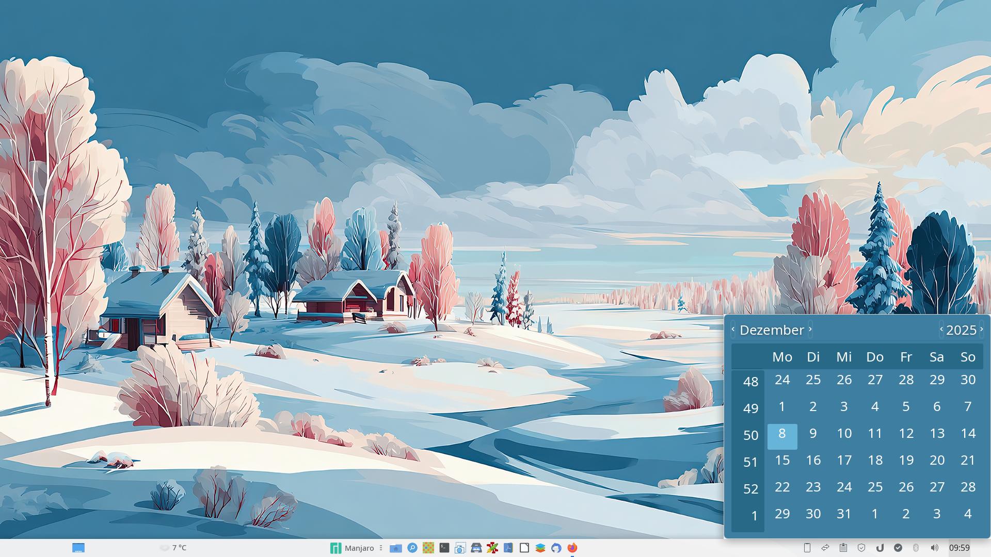The image size is (991, 557).
Task: Go to the previous month in the calendar
Action: pos(733,330)
